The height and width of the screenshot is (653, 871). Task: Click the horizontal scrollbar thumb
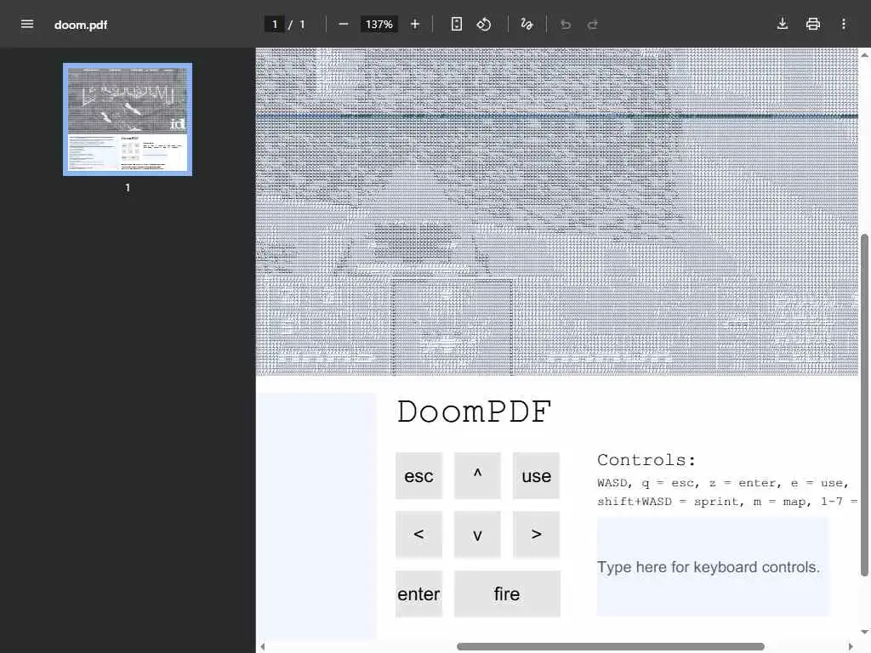point(611,646)
